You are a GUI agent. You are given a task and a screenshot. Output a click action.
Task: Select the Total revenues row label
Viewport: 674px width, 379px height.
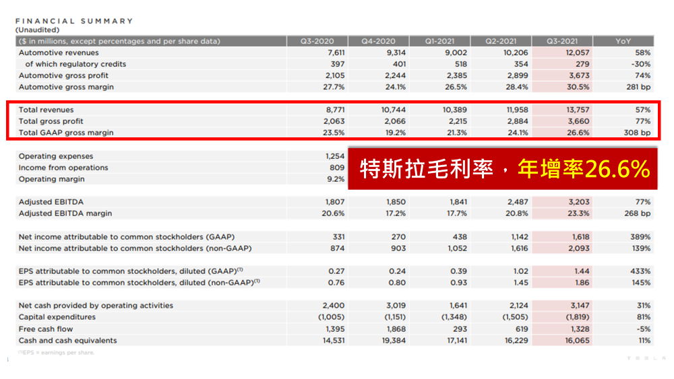47,110
